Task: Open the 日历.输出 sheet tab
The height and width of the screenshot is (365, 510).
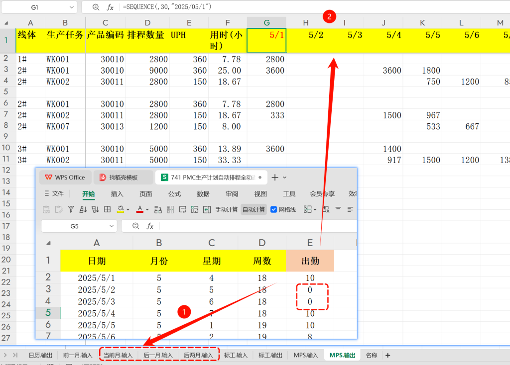Action: pyautogui.click(x=40, y=355)
